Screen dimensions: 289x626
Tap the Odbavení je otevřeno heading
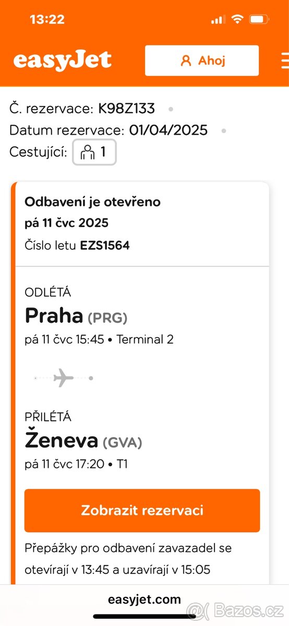pos(93,202)
